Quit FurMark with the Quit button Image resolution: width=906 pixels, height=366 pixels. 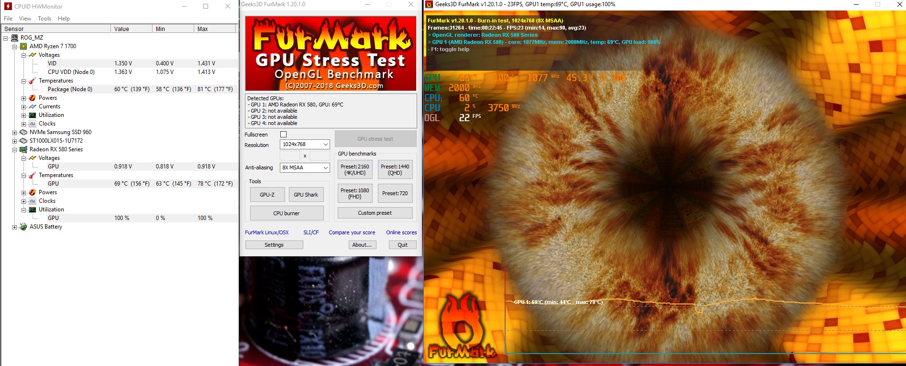pos(402,245)
